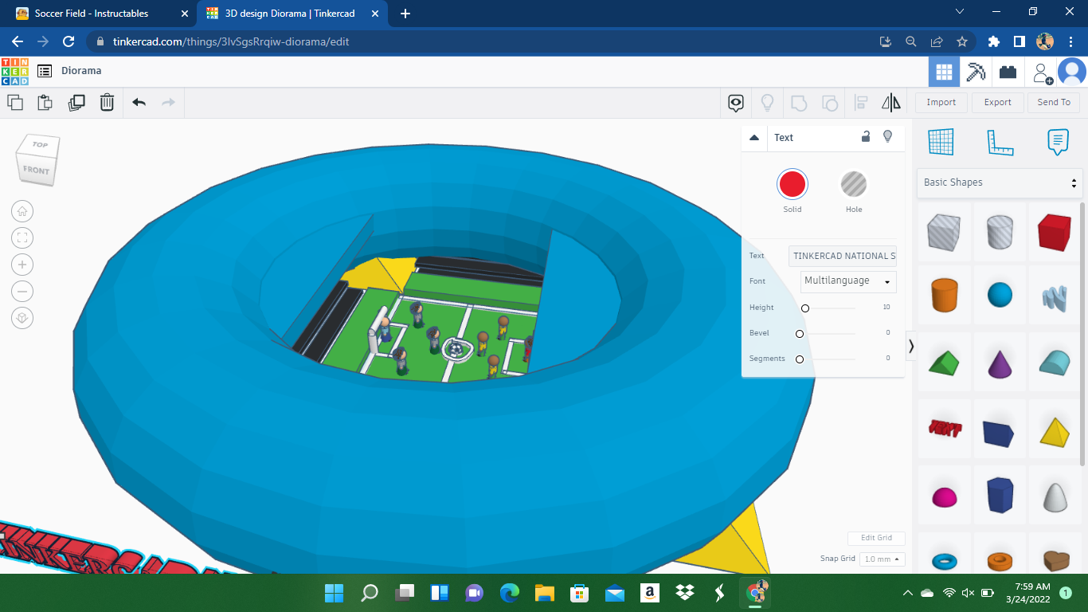The height and width of the screenshot is (612, 1088).
Task: Open the notes tool in toolbar
Action: click(x=736, y=102)
